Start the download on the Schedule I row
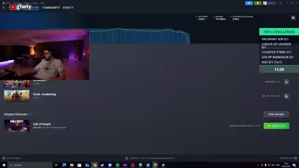Image resolution: width=299 pixels, height=168 pixels. pos(286,82)
